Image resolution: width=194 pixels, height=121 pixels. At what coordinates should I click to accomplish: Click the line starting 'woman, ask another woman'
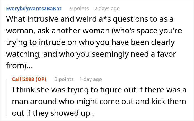(94, 31)
